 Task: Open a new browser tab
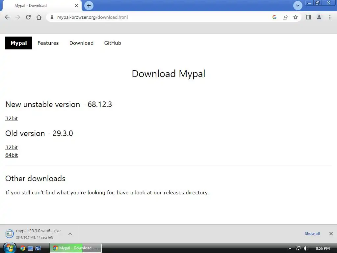click(89, 6)
